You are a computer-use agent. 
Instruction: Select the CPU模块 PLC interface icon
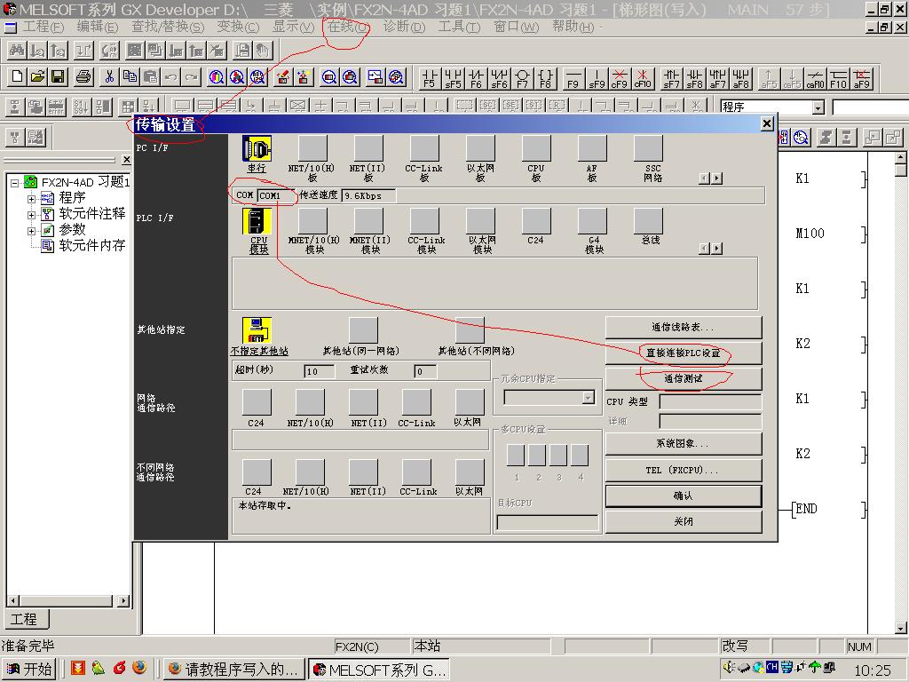[257, 222]
